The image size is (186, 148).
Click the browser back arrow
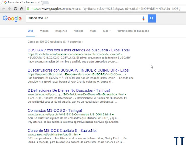(x=3, y=9)
